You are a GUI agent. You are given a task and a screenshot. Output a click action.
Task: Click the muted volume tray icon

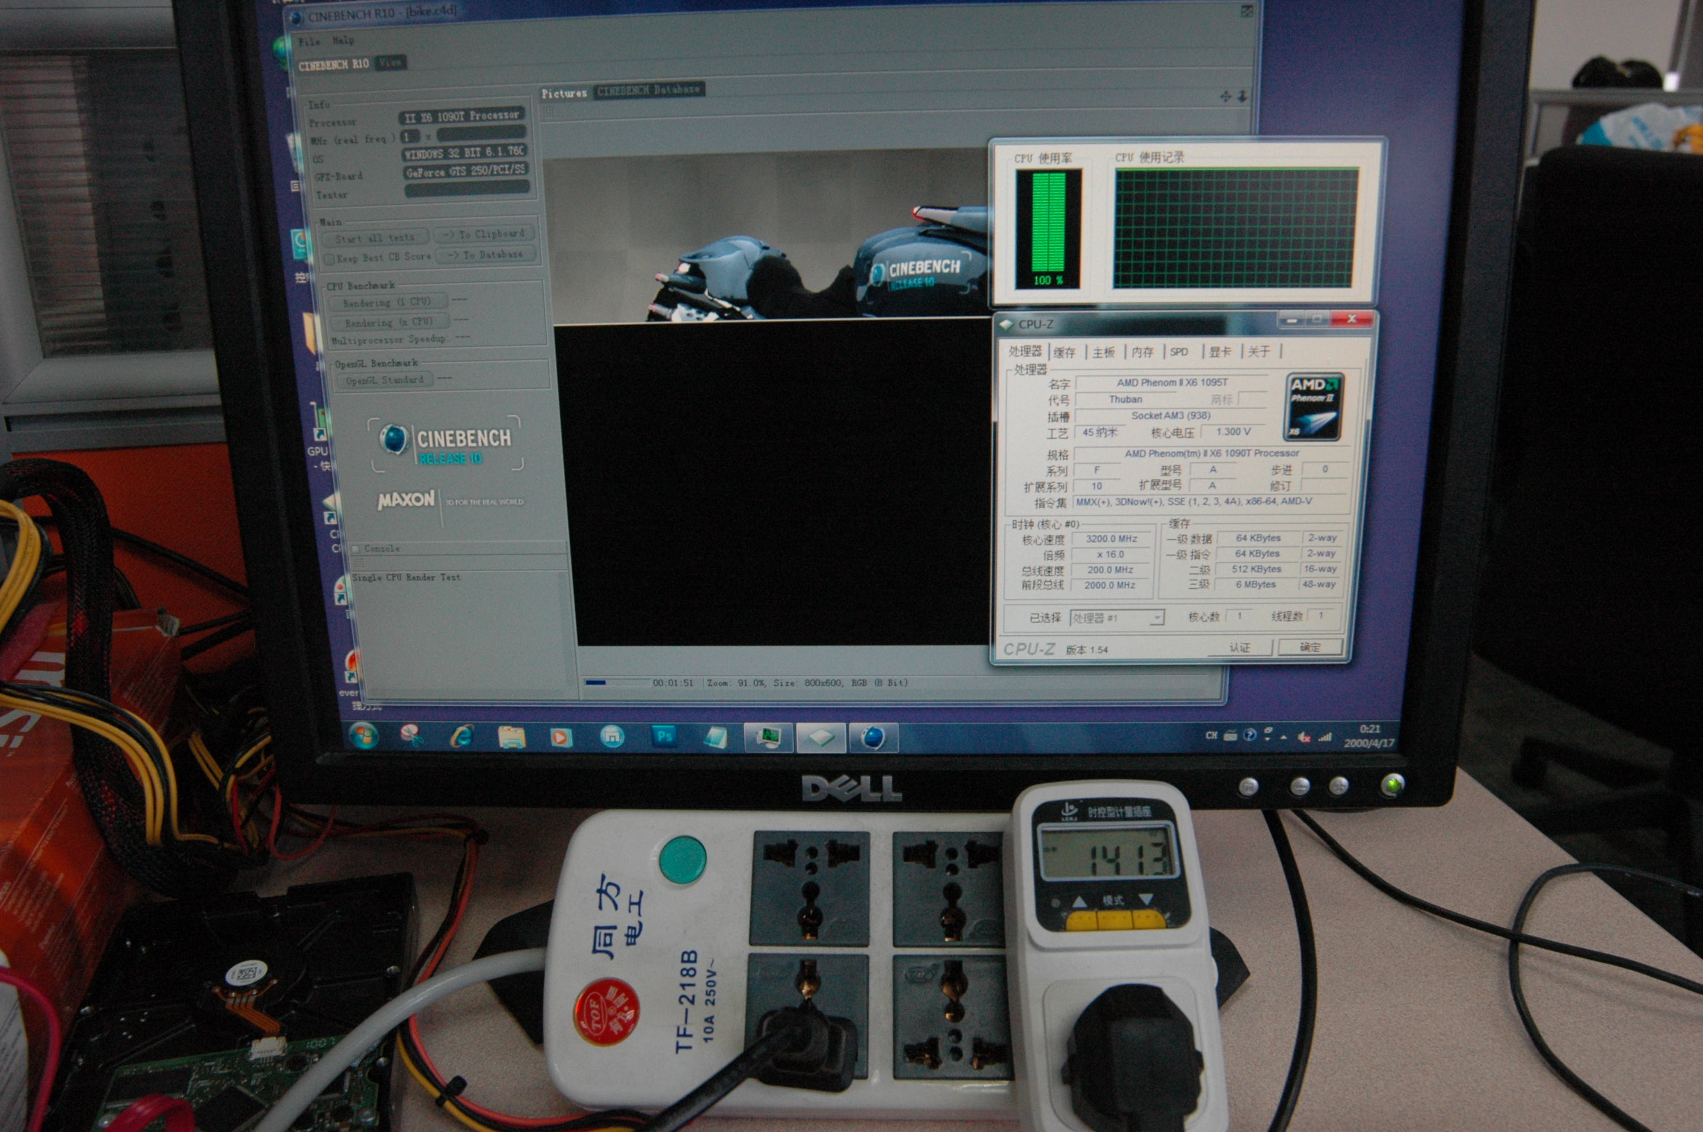pos(1304,737)
